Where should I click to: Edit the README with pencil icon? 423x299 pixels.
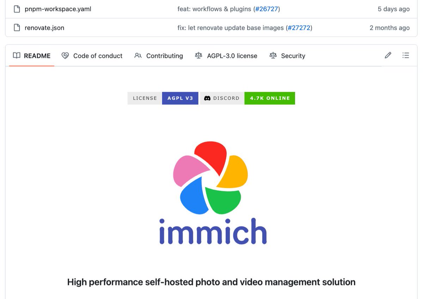(x=388, y=55)
